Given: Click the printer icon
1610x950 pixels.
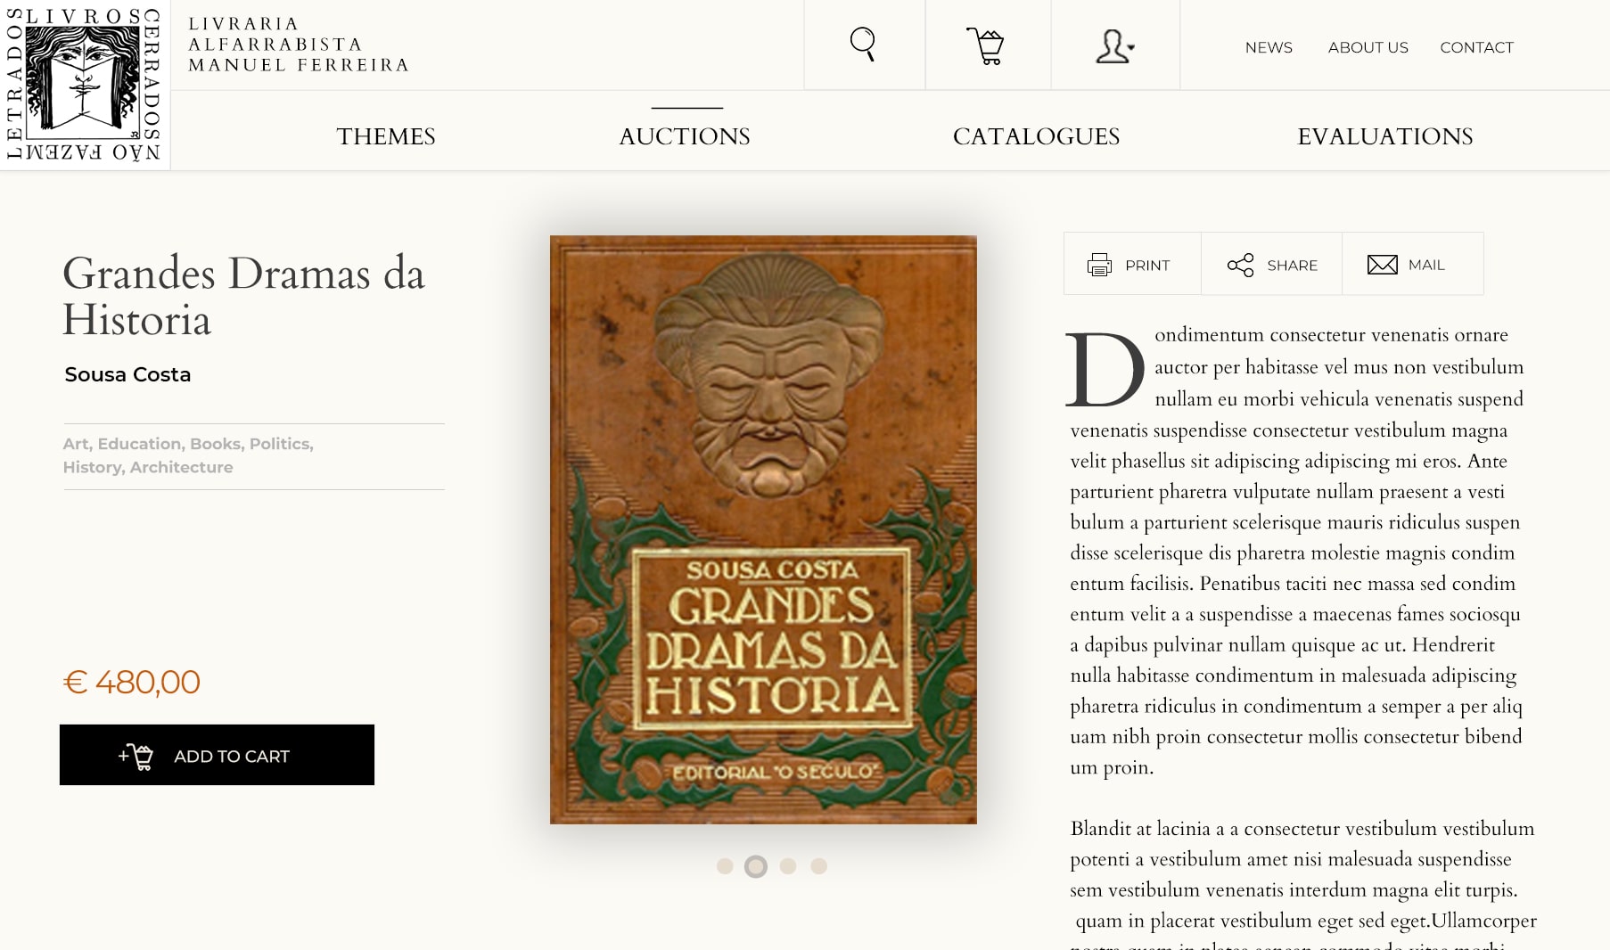Looking at the screenshot, I should (1099, 265).
